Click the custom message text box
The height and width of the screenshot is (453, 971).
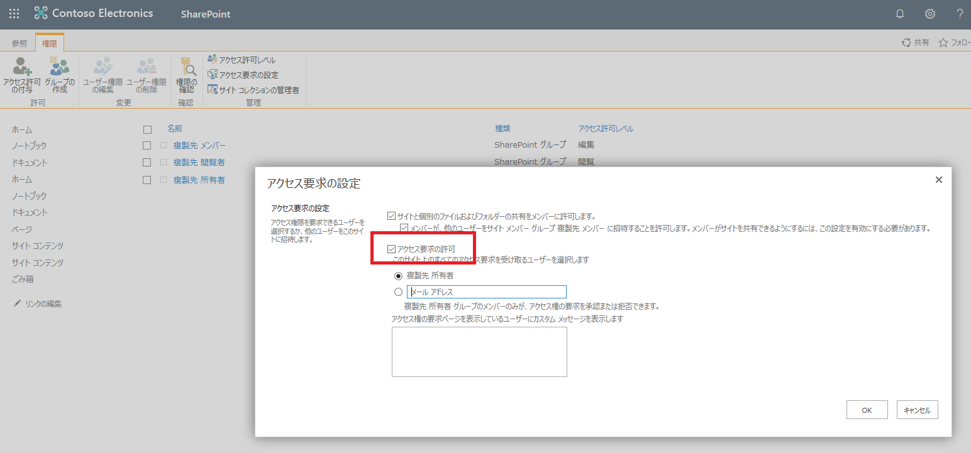pyautogui.click(x=479, y=351)
